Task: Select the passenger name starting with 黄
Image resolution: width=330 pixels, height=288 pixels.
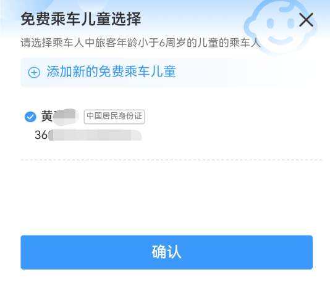Action: point(58,116)
